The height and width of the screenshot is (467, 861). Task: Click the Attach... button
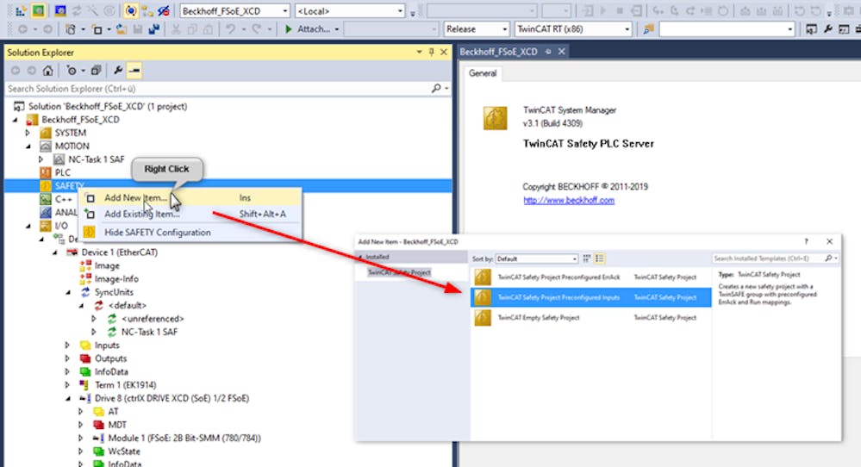pyautogui.click(x=308, y=29)
